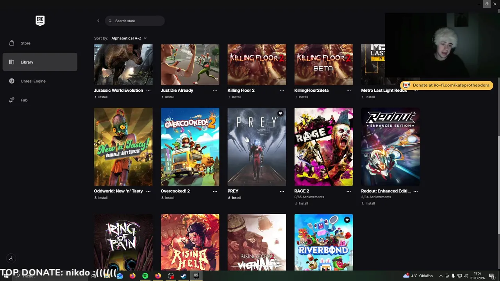Select the Riverbond cover image
The image size is (500, 281).
[323, 242]
